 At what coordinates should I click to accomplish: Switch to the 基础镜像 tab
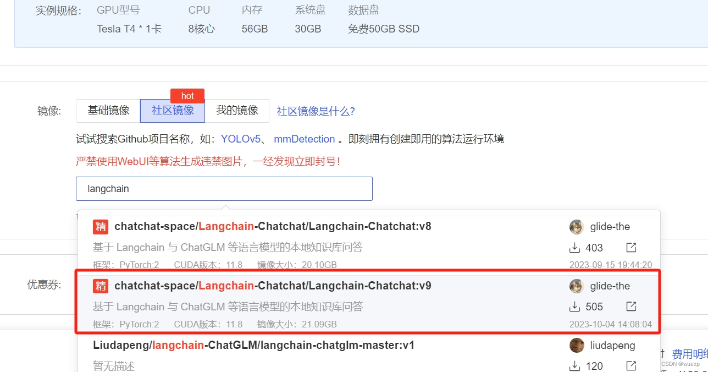click(108, 111)
